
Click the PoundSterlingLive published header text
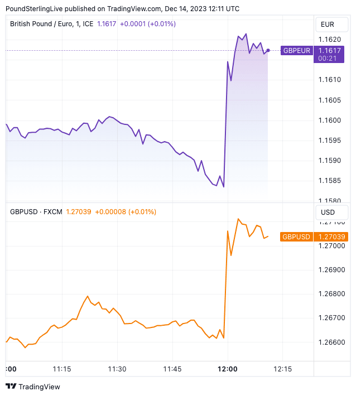pos(122,8)
